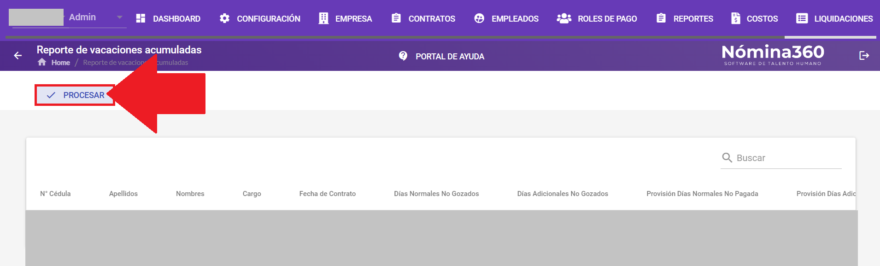This screenshot has height=266, width=880.
Task: Click the Empresa building icon
Action: 323,18
